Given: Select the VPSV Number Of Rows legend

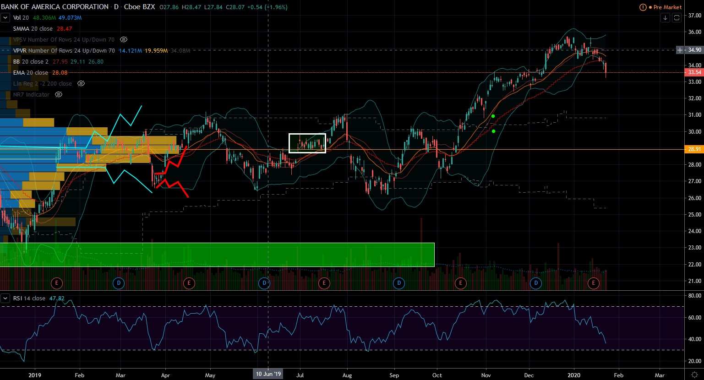Looking at the screenshot, I should click(64, 40).
